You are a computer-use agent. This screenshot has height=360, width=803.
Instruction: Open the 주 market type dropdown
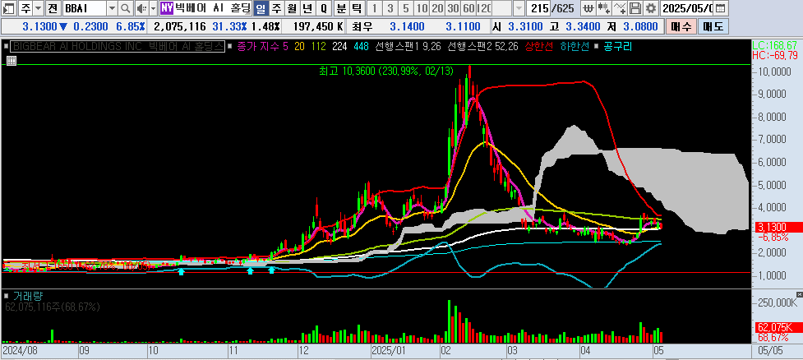39,7
